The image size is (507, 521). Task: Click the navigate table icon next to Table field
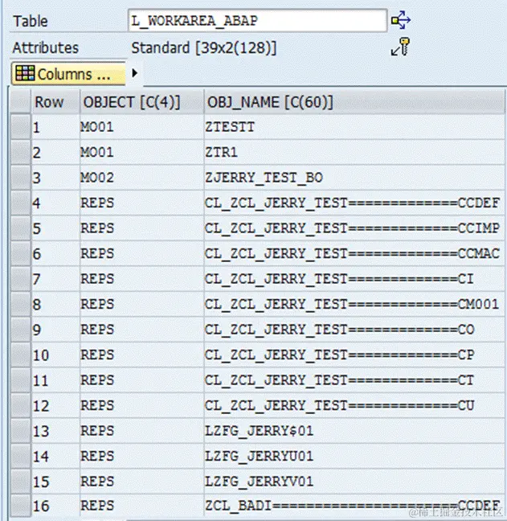coord(401,20)
